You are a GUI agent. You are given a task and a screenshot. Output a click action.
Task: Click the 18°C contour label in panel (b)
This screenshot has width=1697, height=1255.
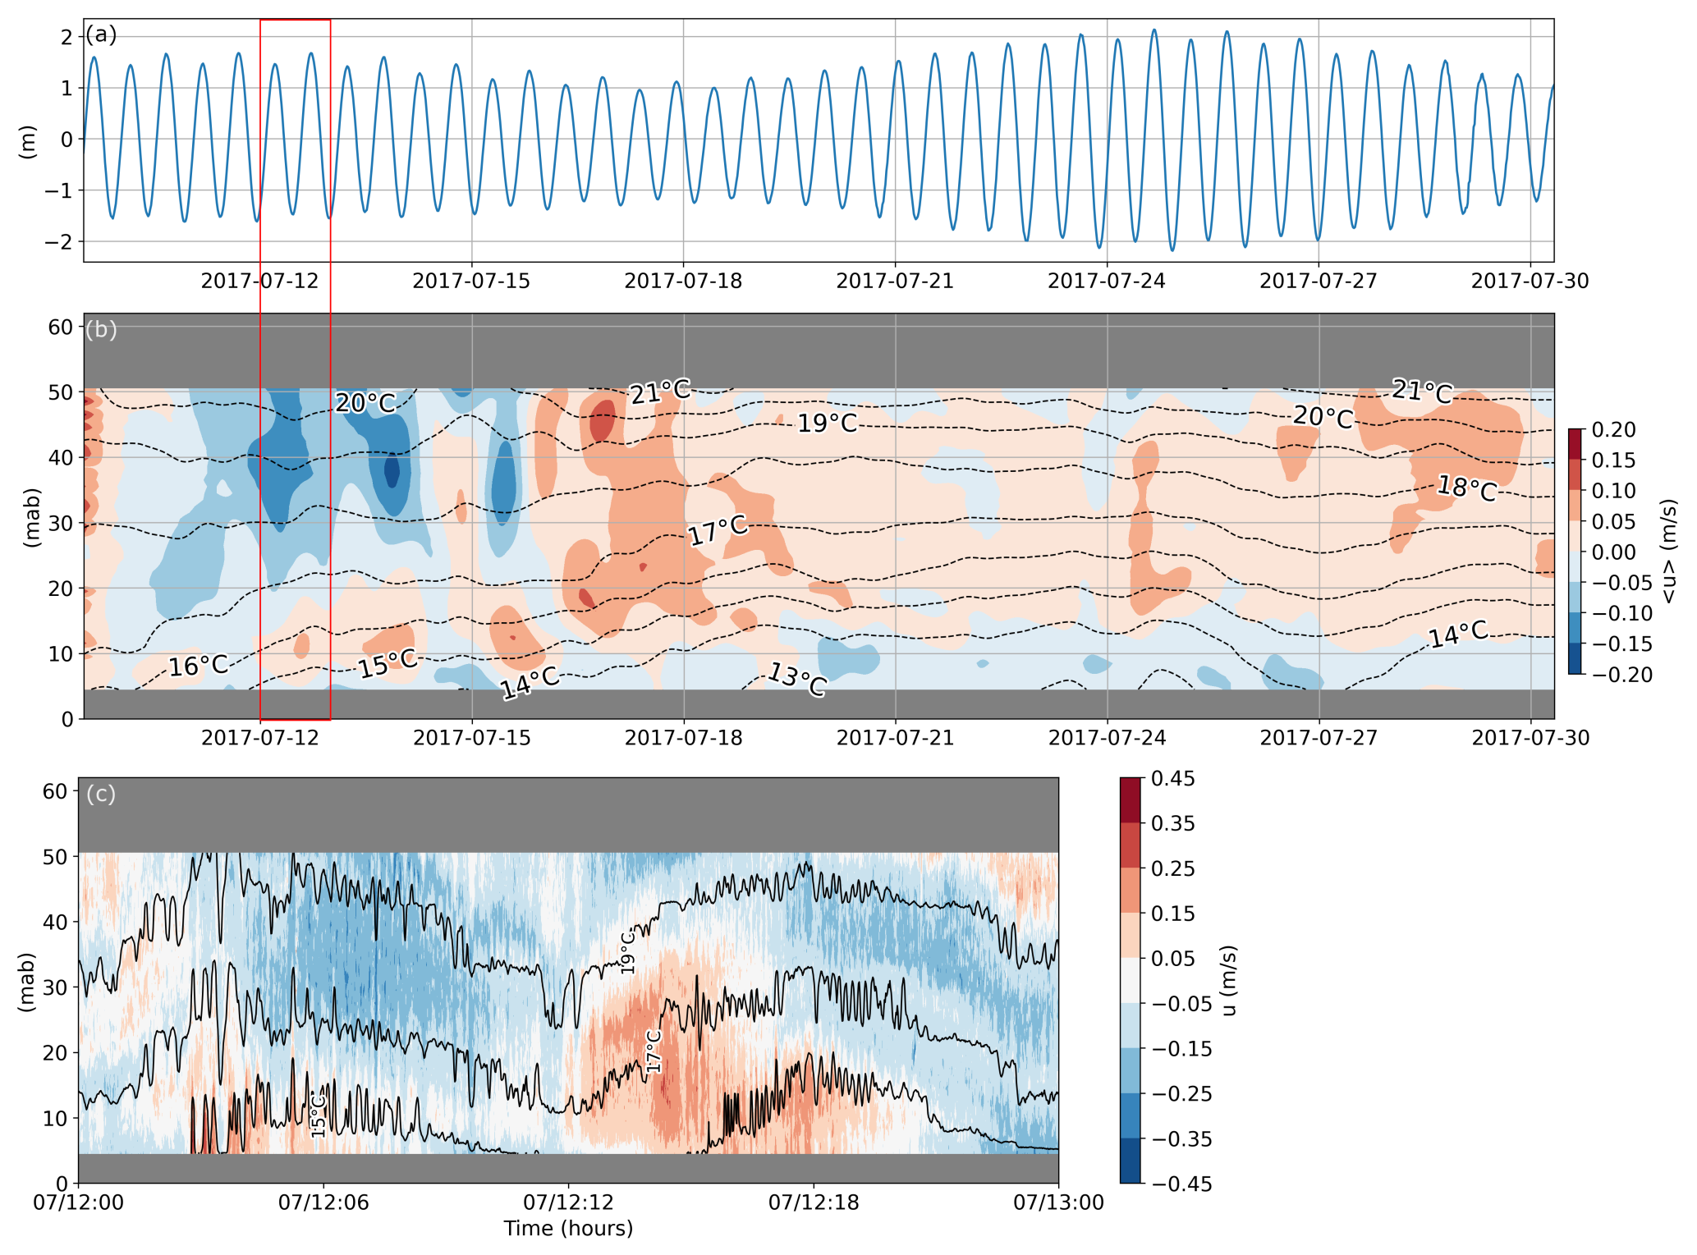pyautogui.click(x=1467, y=488)
